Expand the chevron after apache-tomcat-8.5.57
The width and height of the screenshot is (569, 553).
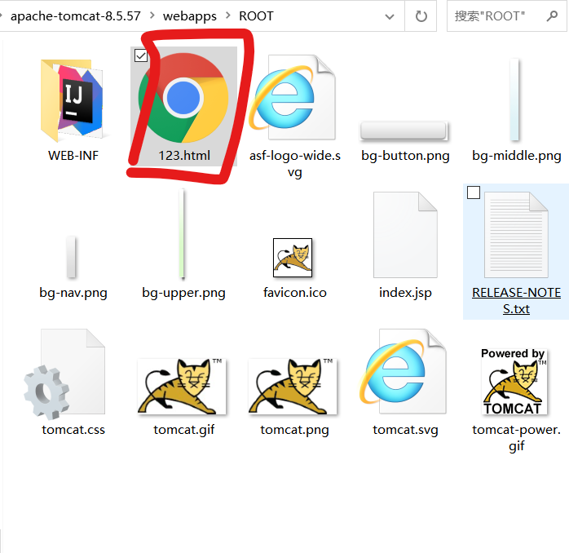[152, 15]
